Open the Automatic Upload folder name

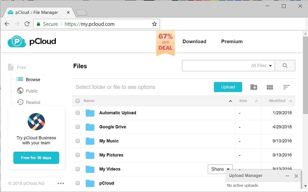click(x=117, y=113)
